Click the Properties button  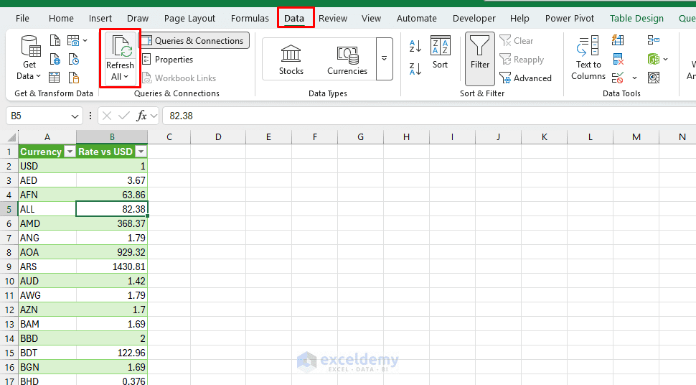[167, 59]
